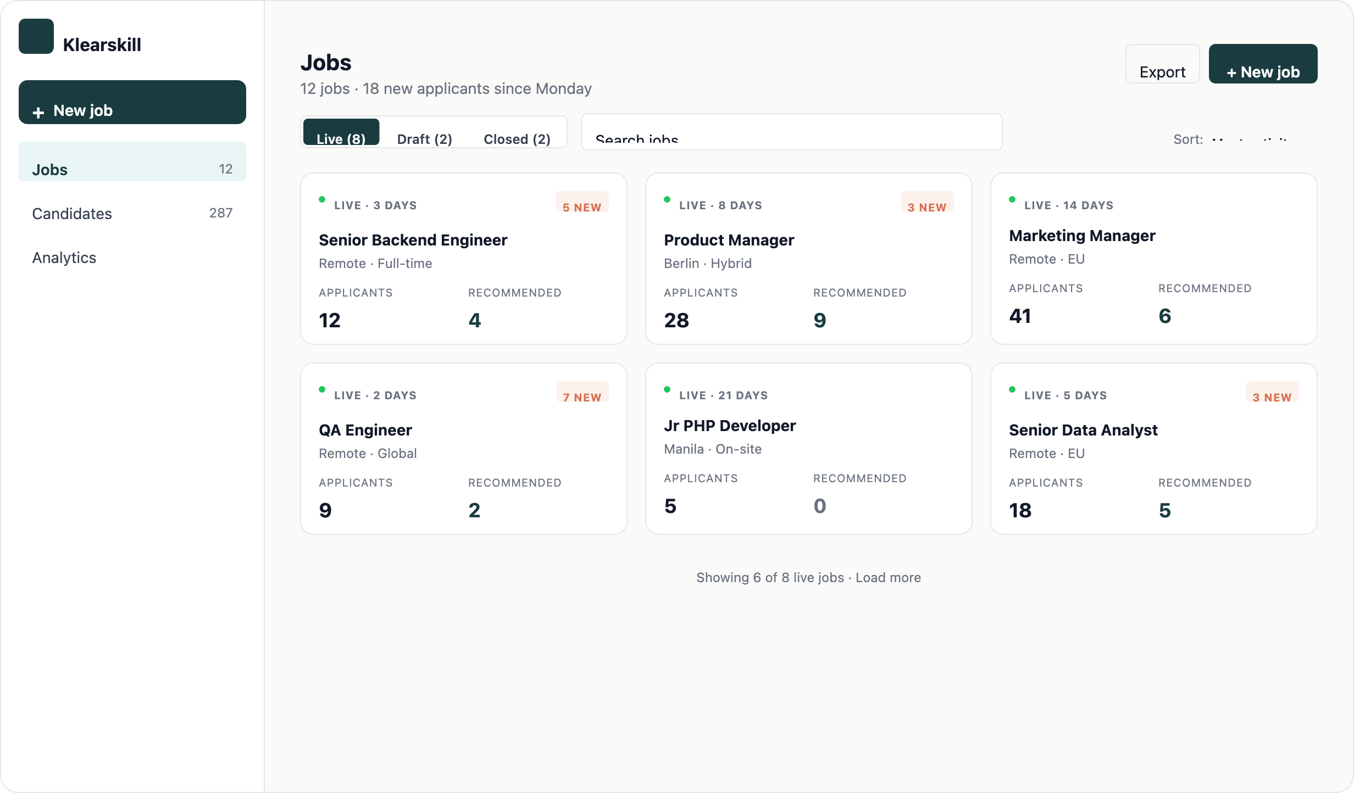This screenshot has width=1354, height=793.
Task: Switch to the Closed (2) tab
Action: [x=517, y=132]
